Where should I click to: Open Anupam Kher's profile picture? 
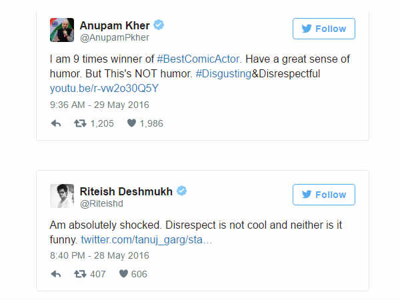(x=62, y=31)
